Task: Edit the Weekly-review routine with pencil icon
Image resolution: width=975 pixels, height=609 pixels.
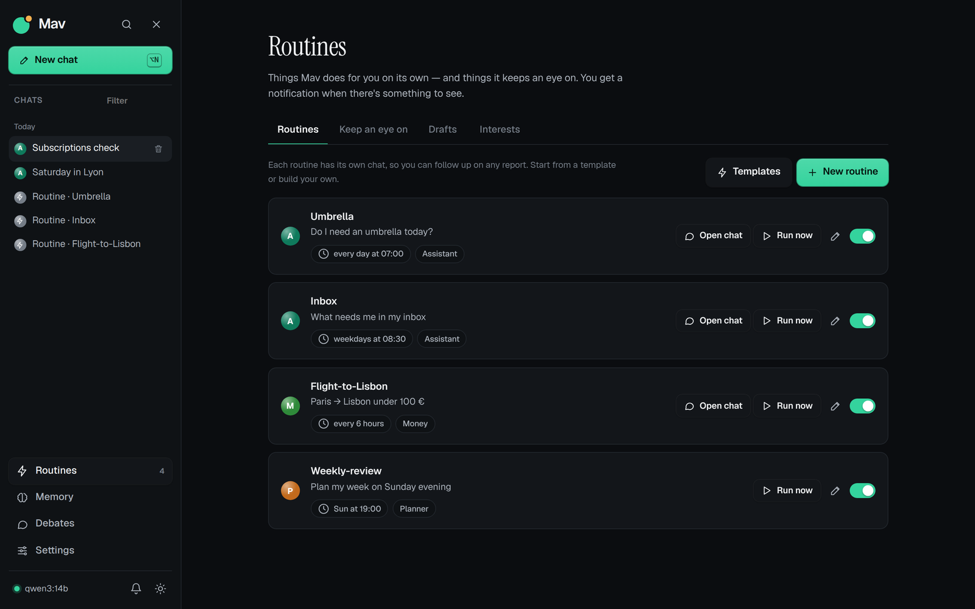Action: click(x=835, y=491)
